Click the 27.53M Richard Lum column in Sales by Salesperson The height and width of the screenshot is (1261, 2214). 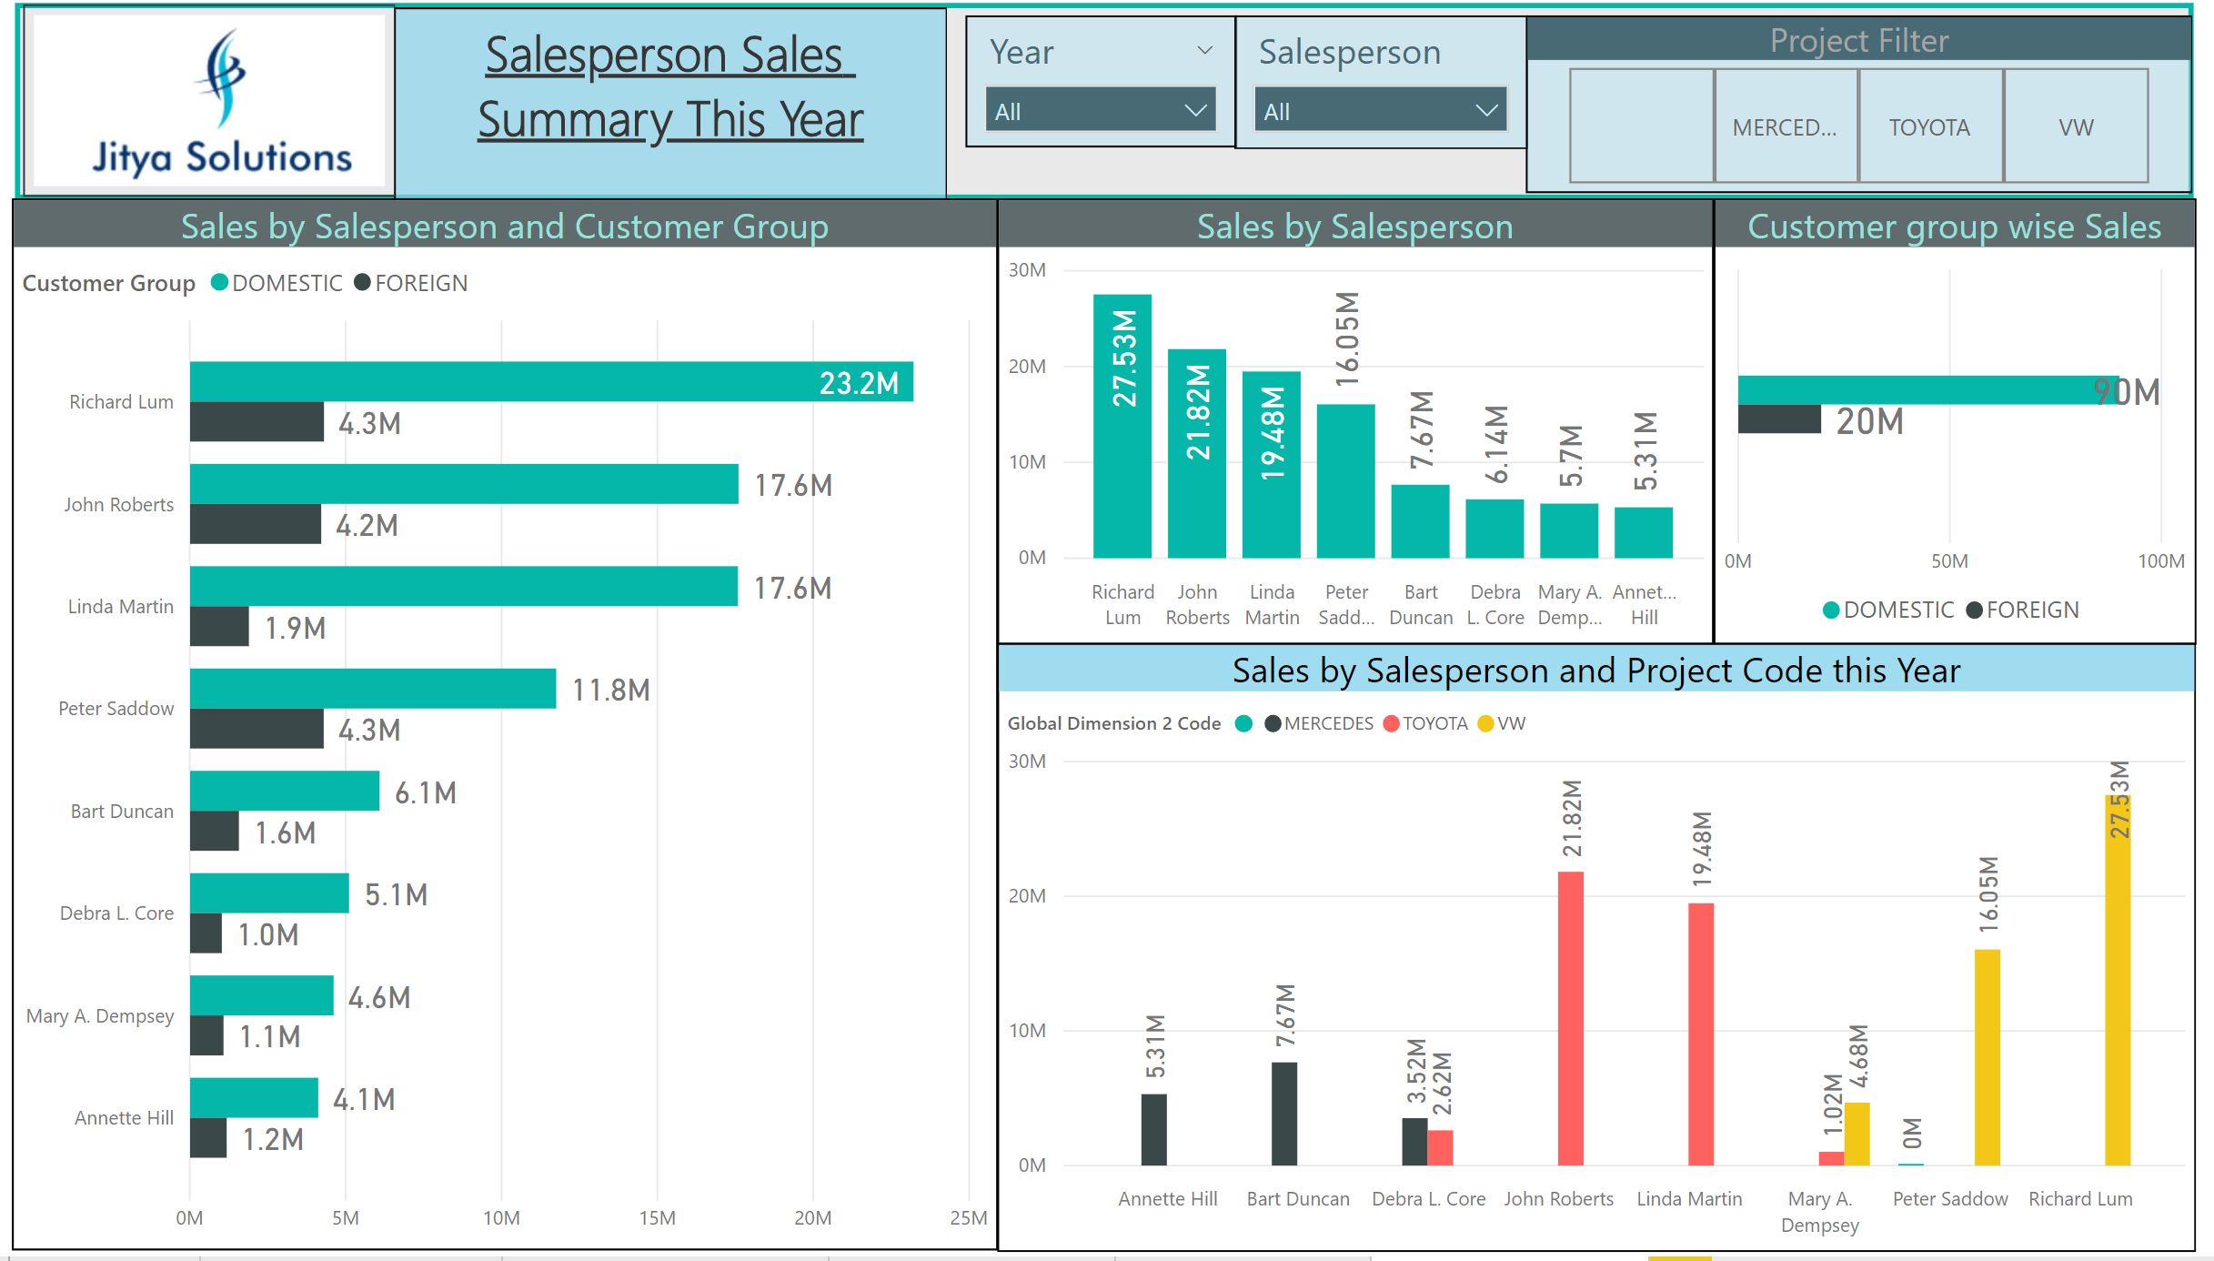[1122, 426]
